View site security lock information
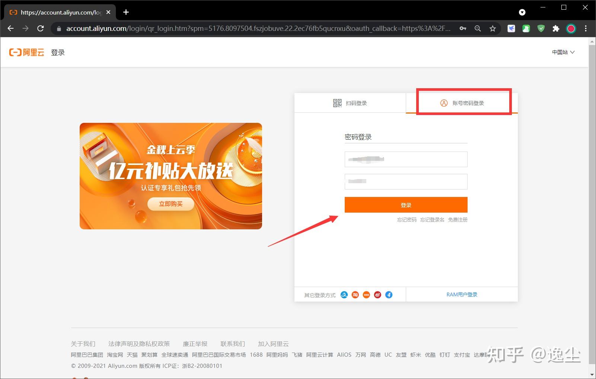 pyautogui.click(x=59, y=29)
